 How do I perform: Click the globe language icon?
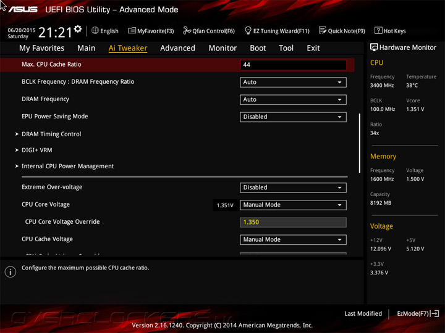pos(95,31)
